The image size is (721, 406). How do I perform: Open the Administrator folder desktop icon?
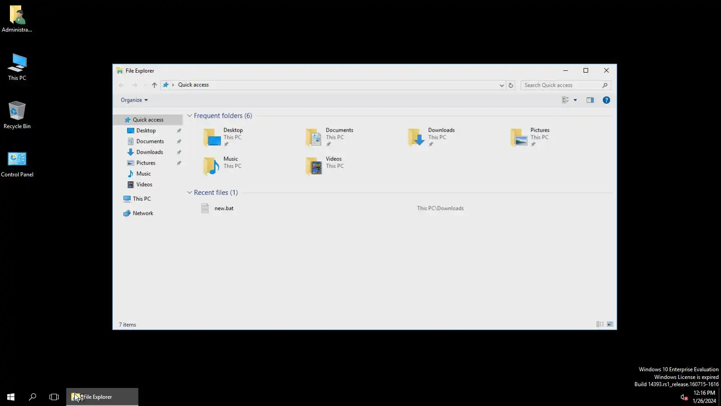[x=17, y=19]
